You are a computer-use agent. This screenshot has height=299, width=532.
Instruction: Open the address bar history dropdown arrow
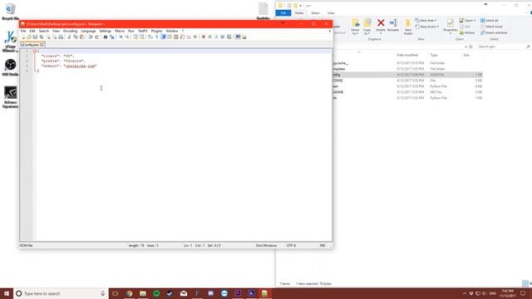465,47
